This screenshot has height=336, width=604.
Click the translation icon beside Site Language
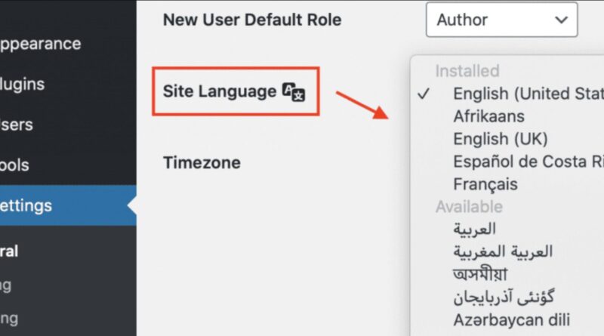click(293, 92)
